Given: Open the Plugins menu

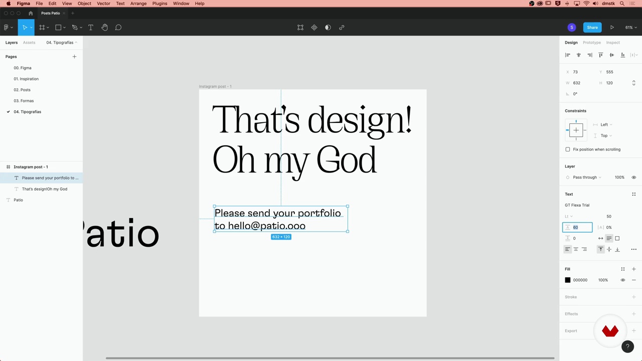Looking at the screenshot, I should pyautogui.click(x=159, y=4).
